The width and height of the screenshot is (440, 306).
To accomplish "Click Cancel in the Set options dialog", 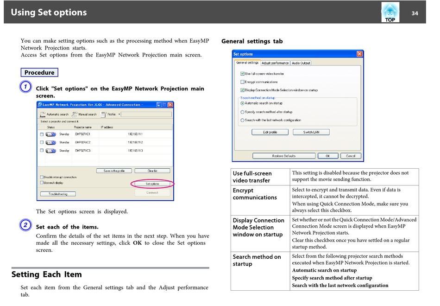I will [351, 156].
